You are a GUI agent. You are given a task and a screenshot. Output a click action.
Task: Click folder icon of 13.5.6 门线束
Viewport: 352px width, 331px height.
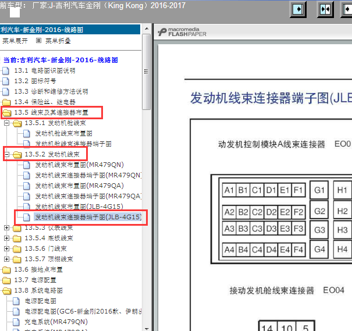click(x=17, y=248)
